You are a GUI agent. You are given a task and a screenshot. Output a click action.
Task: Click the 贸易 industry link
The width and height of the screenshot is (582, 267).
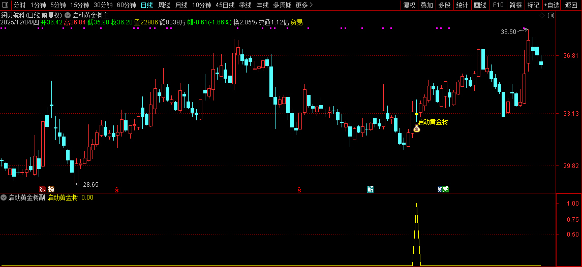click(x=296, y=23)
